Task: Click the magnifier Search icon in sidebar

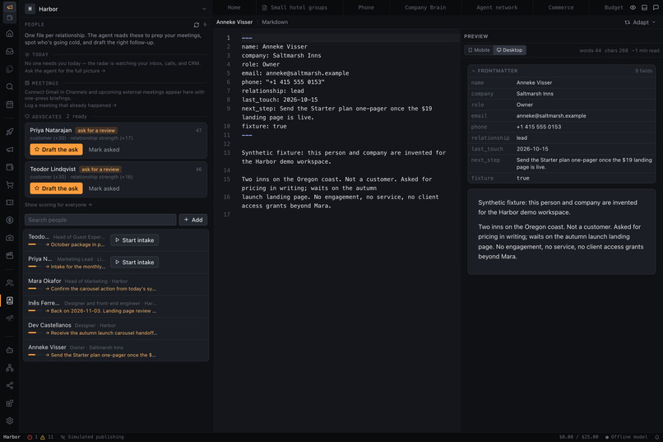Action: 10,86
